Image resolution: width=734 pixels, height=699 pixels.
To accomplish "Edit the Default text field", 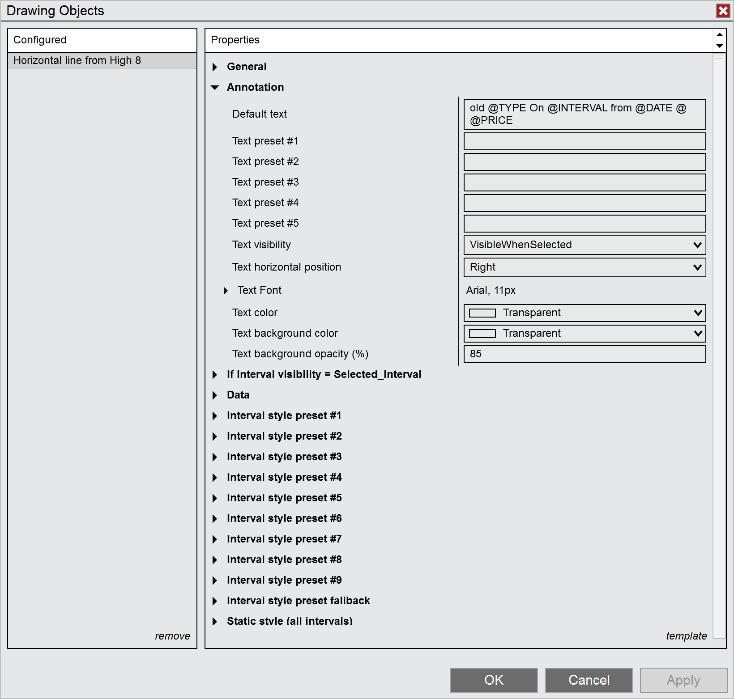I will pos(585,114).
